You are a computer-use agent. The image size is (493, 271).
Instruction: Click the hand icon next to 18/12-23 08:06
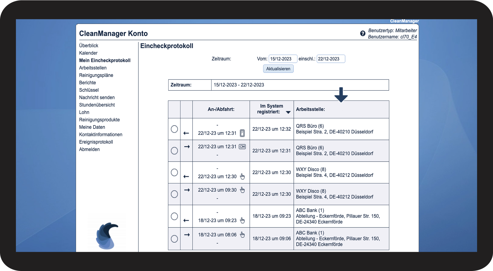tap(242, 235)
